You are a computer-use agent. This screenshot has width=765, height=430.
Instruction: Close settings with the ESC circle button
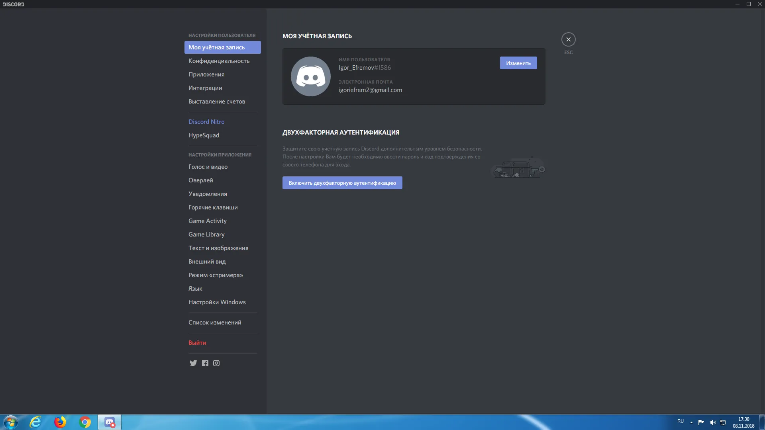568,39
